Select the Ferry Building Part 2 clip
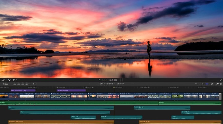Image resolution: width=223 pixels, height=124 pixels. (x=27, y=96)
